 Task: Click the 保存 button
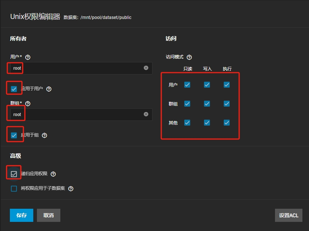(x=22, y=215)
